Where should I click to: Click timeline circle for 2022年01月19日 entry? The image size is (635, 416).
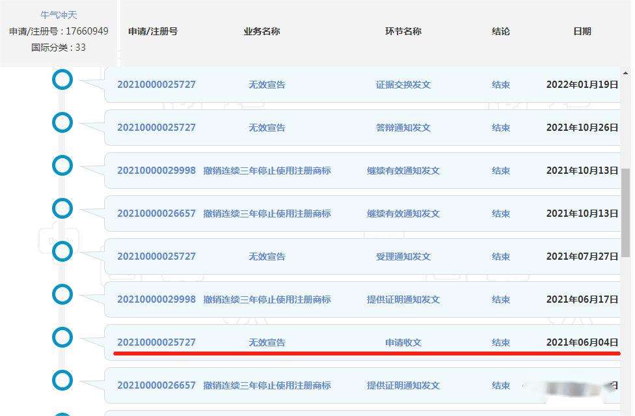coord(62,80)
